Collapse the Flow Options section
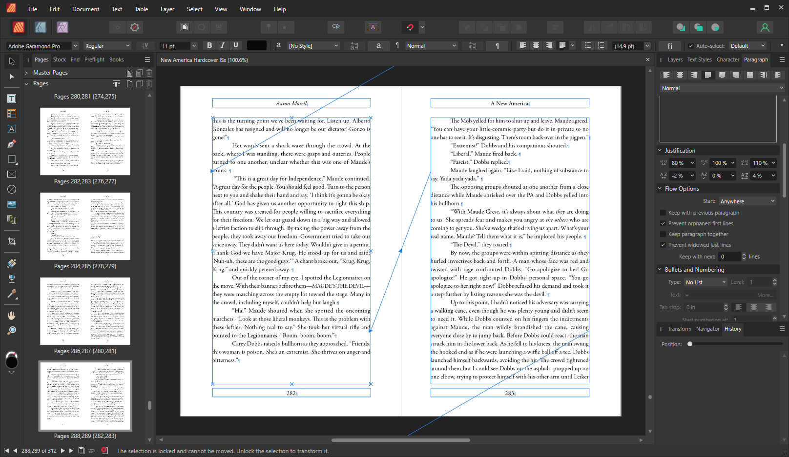Image resolution: width=789 pixels, height=457 pixels. tap(660, 189)
